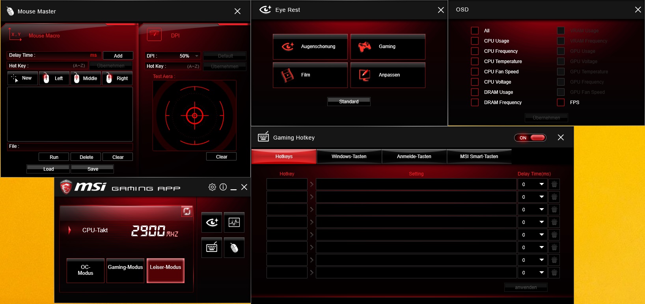Image resolution: width=645 pixels, height=304 pixels.
Task: Select OC-Modus in Gaming App
Action: (x=86, y=270)
